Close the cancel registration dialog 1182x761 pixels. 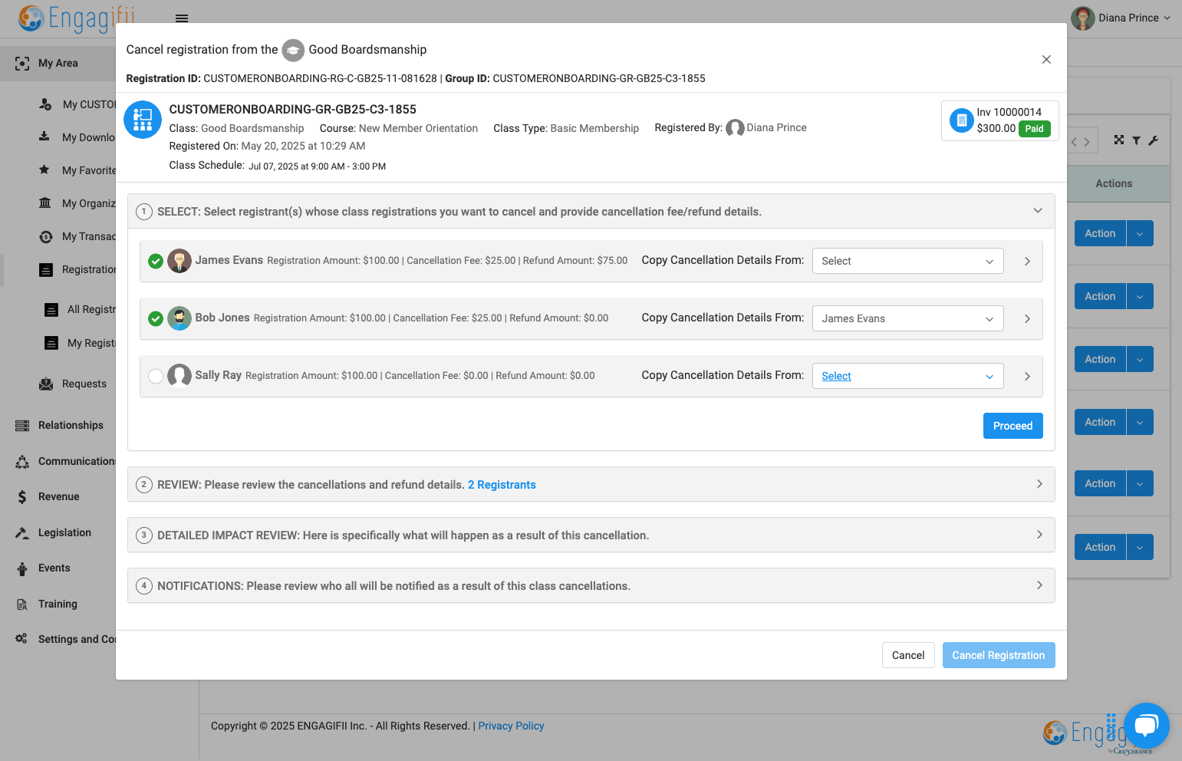click(x=1046, y=60)
